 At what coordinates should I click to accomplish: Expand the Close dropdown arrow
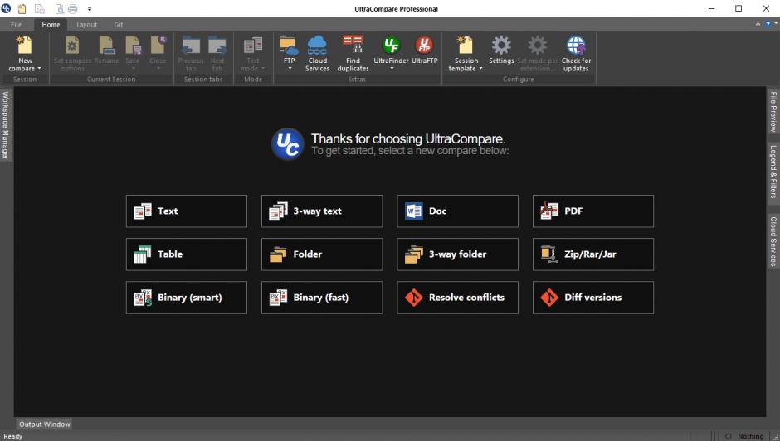click(x=158, y=69)
